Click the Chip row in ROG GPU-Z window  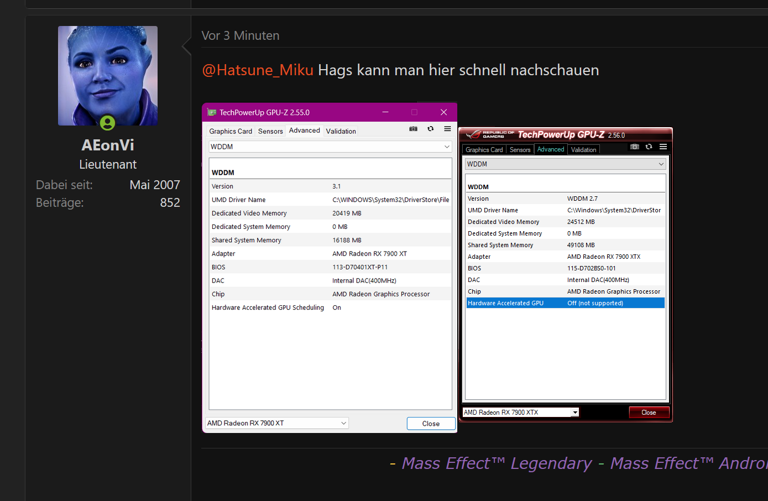pyautogui.click(x=565, y=291)
